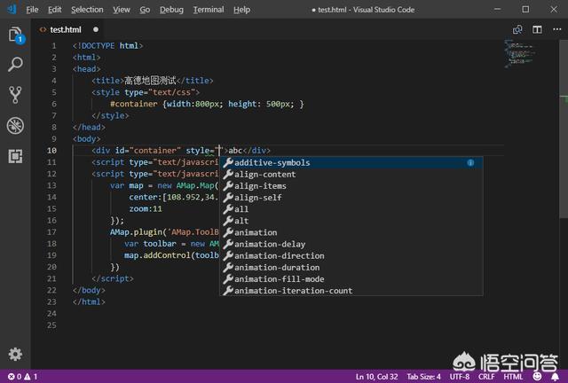Screen dimensions: 568x383
Task: Open the Search view in activity bar
Action: click(x=15, y=65)
